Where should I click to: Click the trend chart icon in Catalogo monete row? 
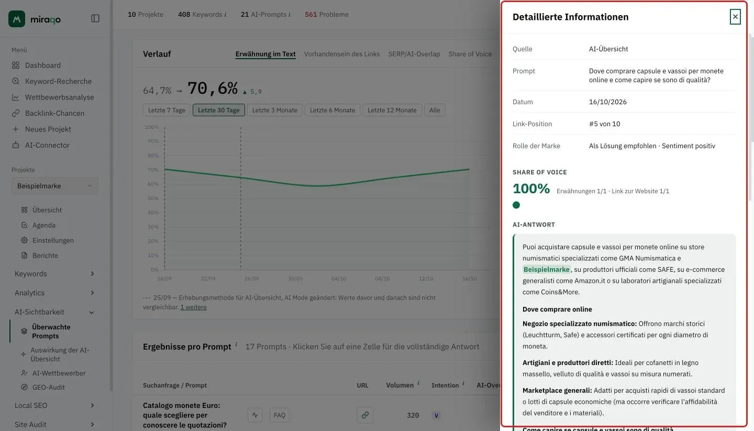pyautogui.click(x=255, y=415)
